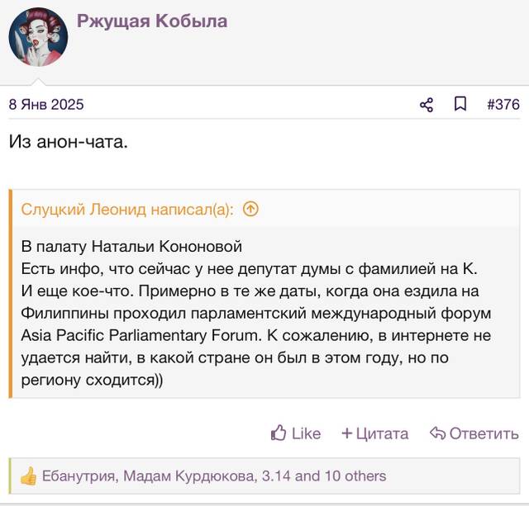Open user 3.14 in the reactions list
Viewport: 529px width, 506px height.
(275, 476)
